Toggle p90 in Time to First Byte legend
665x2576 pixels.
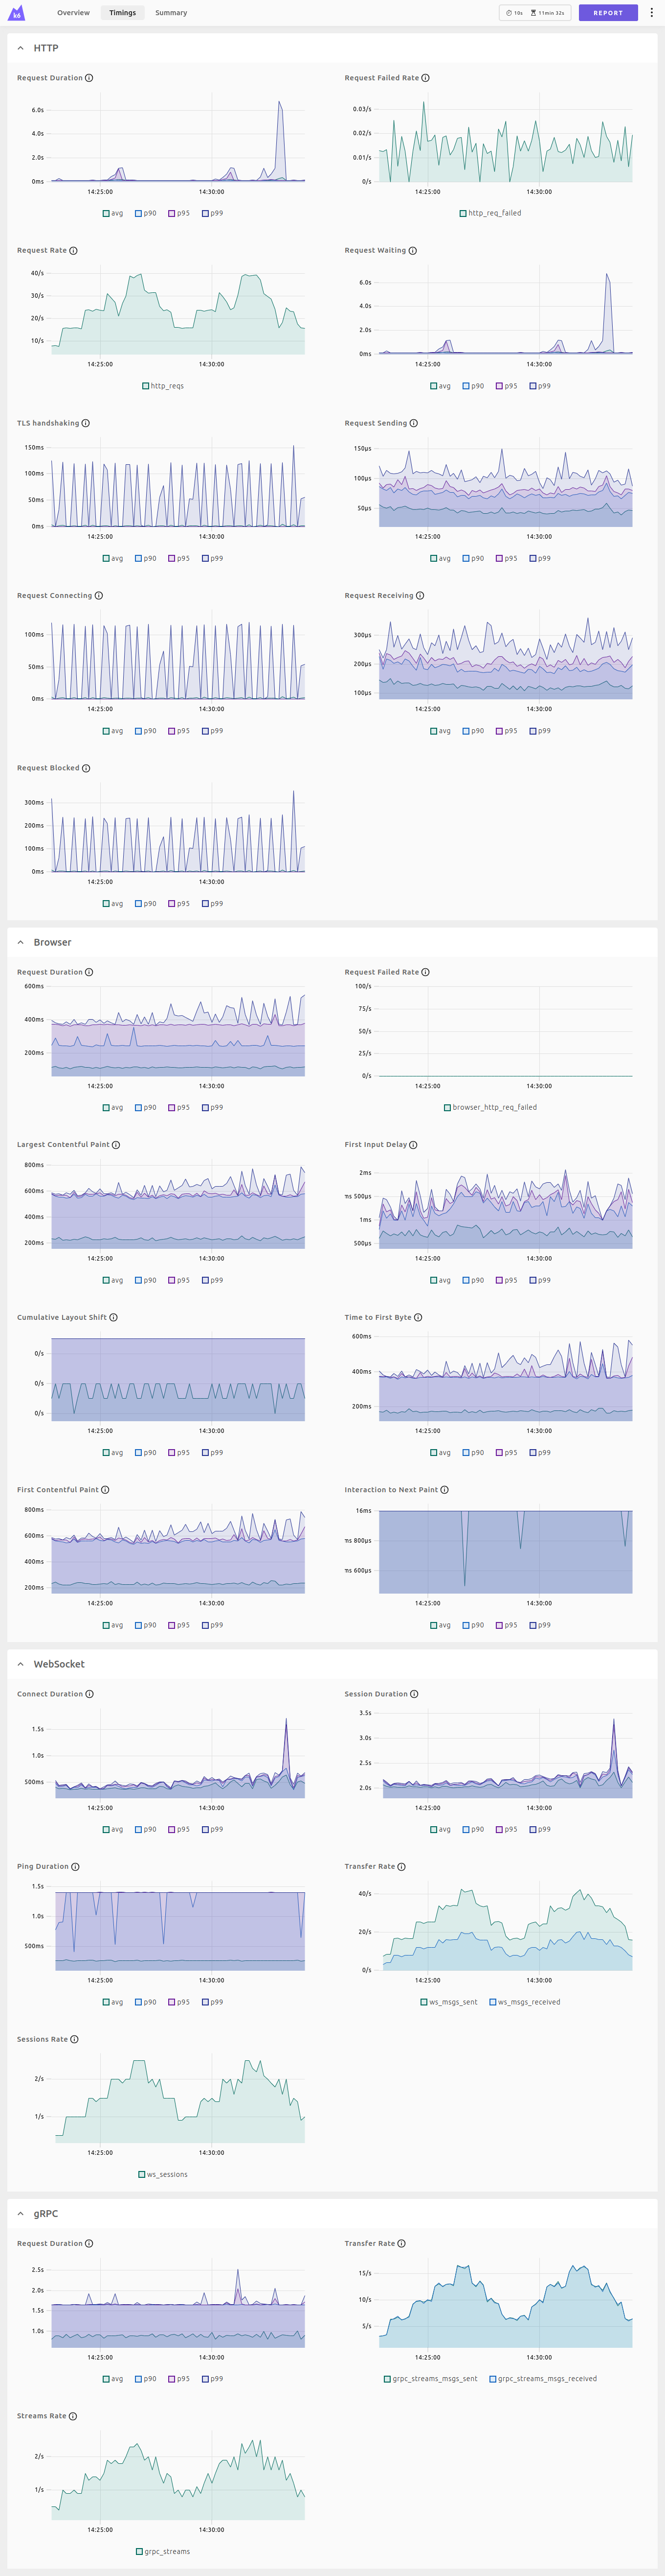pos(472,1453)
